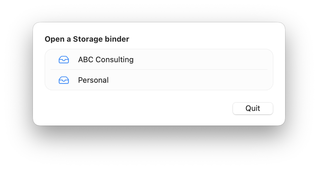Hit Quit to exit the binder chooser

(x=253, y=108)
